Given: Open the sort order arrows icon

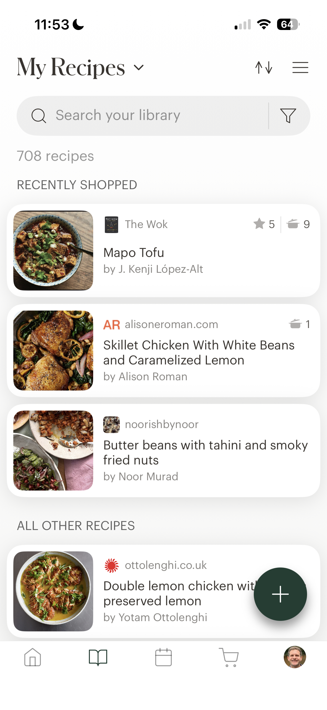Looking at the screenshot, I should 263,67.
